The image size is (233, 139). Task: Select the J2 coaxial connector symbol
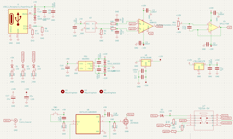pyautogui.click(x=15, y=121)
